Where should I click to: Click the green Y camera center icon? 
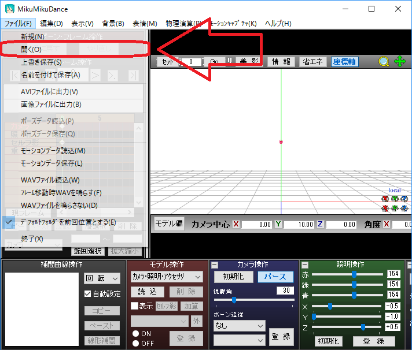(278, 224)
